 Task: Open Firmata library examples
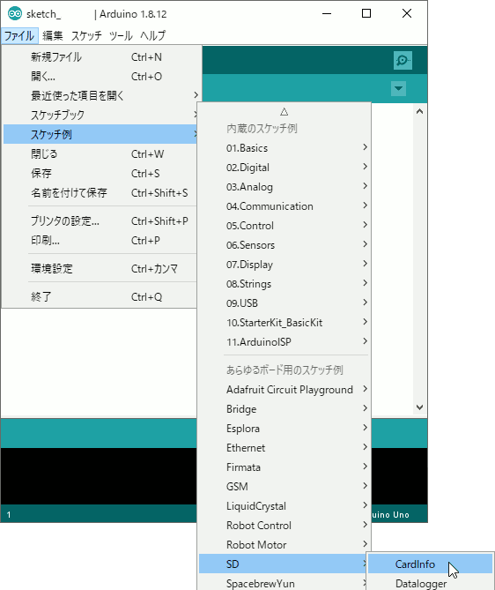[284, 467]
